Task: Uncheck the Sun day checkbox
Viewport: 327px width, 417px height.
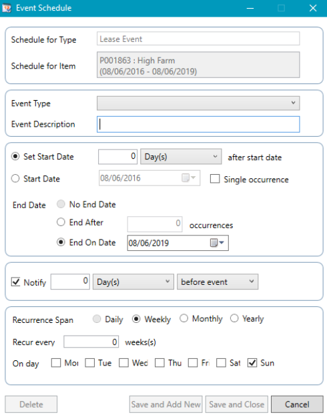Action: pos(252,363)
